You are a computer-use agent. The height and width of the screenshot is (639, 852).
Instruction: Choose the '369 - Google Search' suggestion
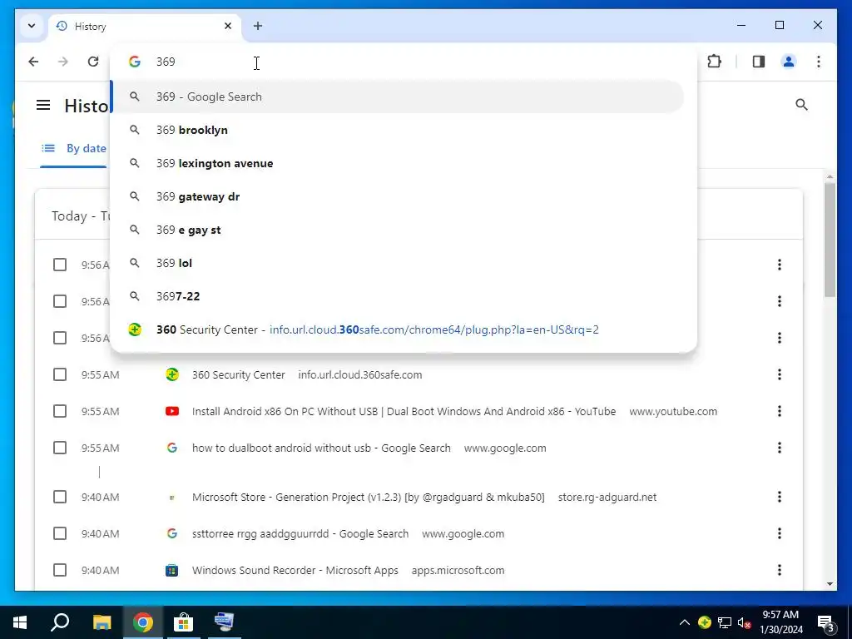coord(398,97)
